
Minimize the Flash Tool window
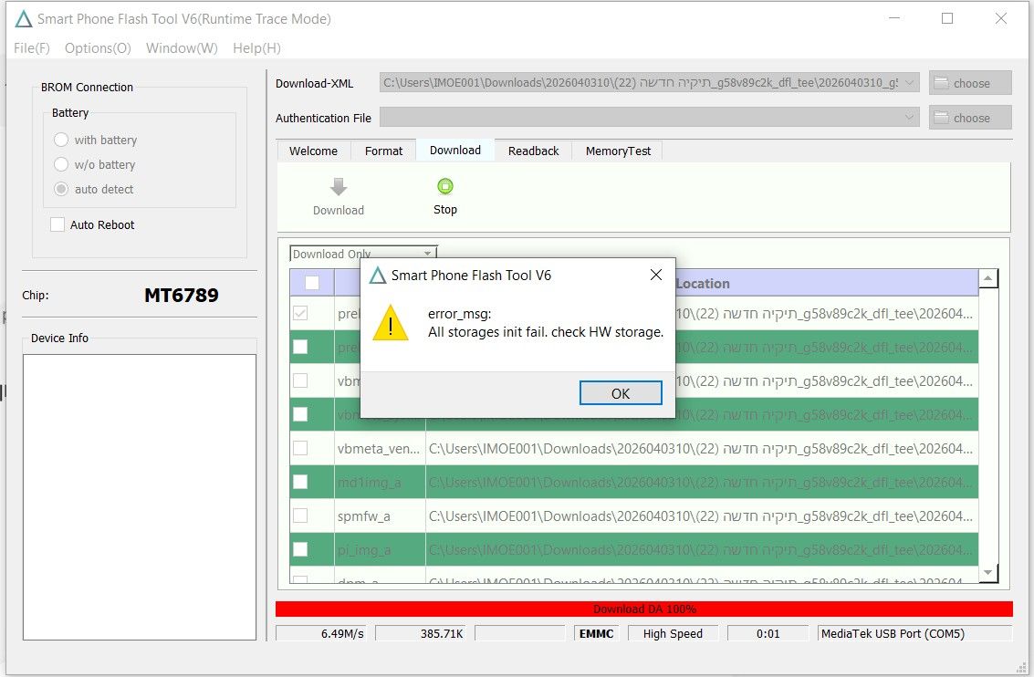pyautogui.click(x=894, y=18)
